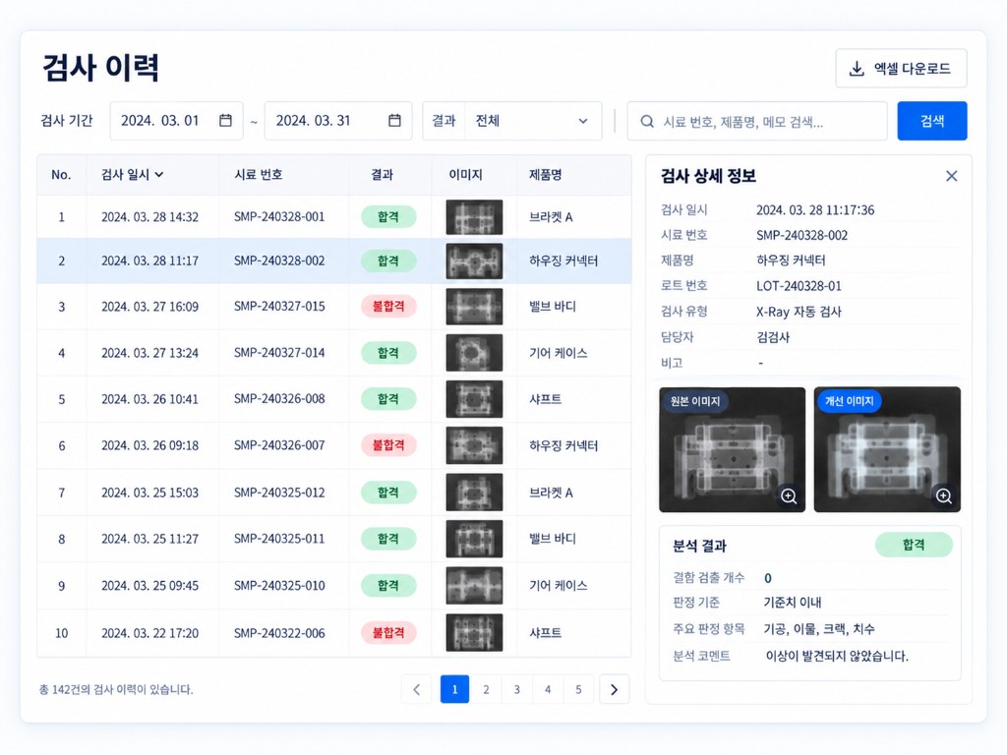Click the 합격 badge in 분석 결과 section
This screenshot has width=1007, height=755.
point(914,545)
